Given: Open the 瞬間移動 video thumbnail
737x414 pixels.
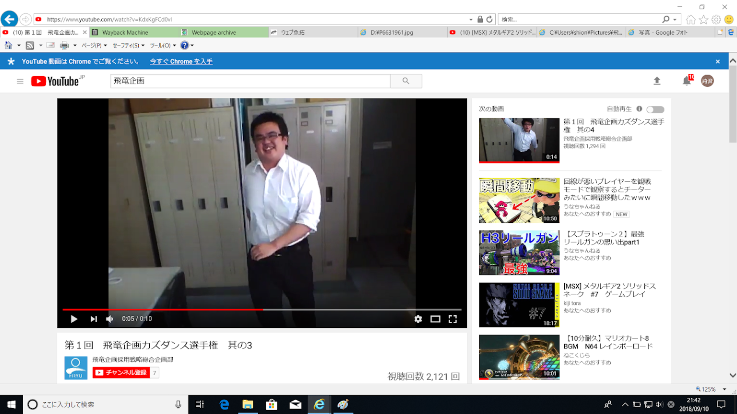Looking at the screenshot, I should click(x=519, y=200).
